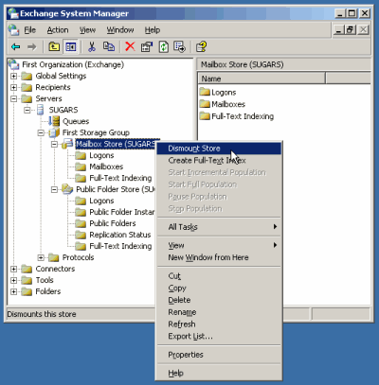This screenshot has height=385, width=379.
Task: Expand the Protocols node
Action: (x=41, y=257)
